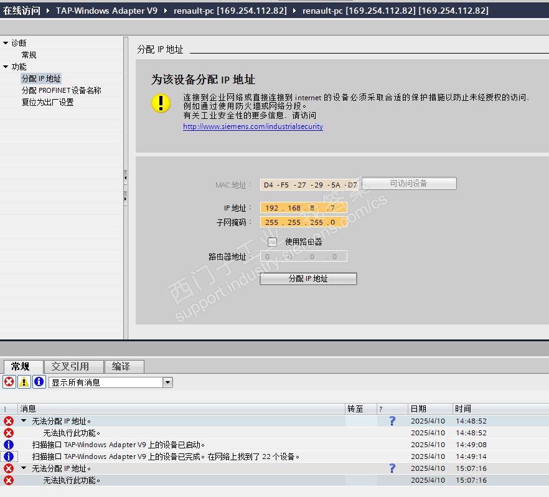
Task: Select the 扫描接口 已启动 message row
Action: [274, 445]
